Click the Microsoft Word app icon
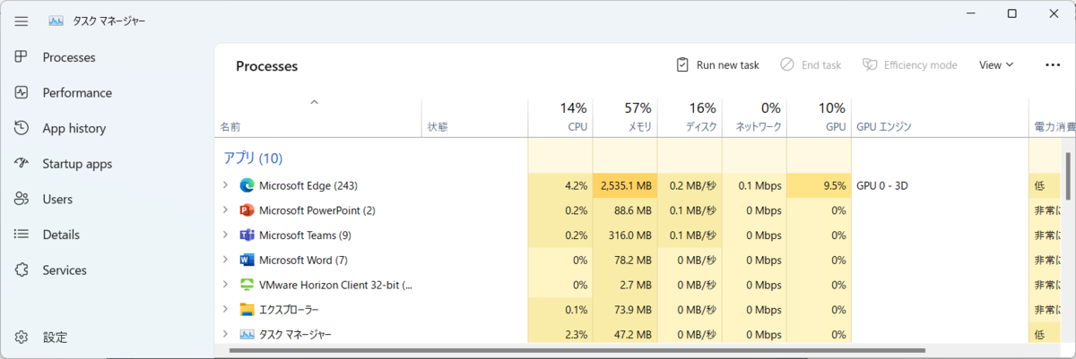Image resolution: width=1076 pixels, height=359 pixels. 247,260
